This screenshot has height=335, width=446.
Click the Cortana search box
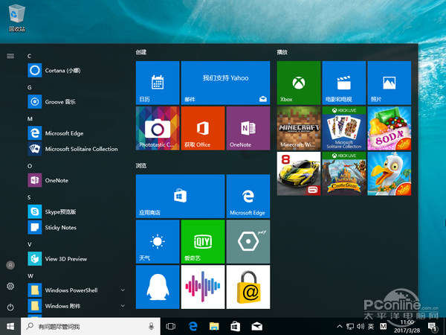(x=91, y=327)
